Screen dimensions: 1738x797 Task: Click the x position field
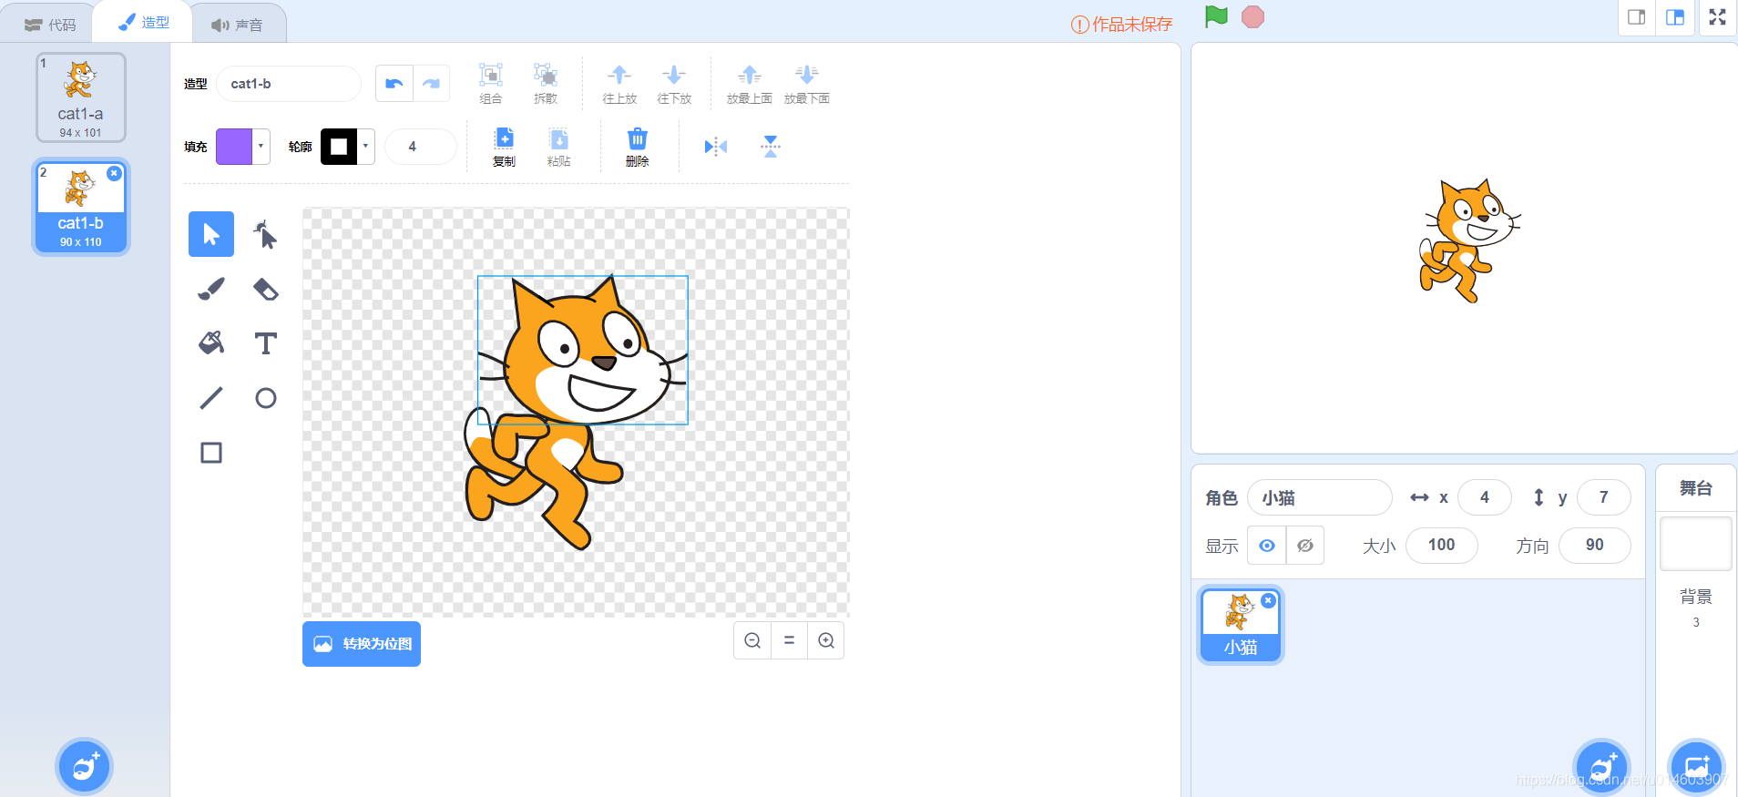[1485, 497]
